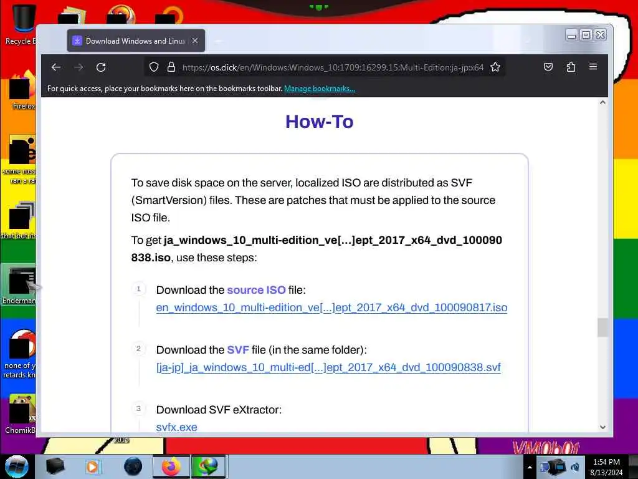
Task: Click the page scrollbar down arrow
Action: click(x=602, y=427)
